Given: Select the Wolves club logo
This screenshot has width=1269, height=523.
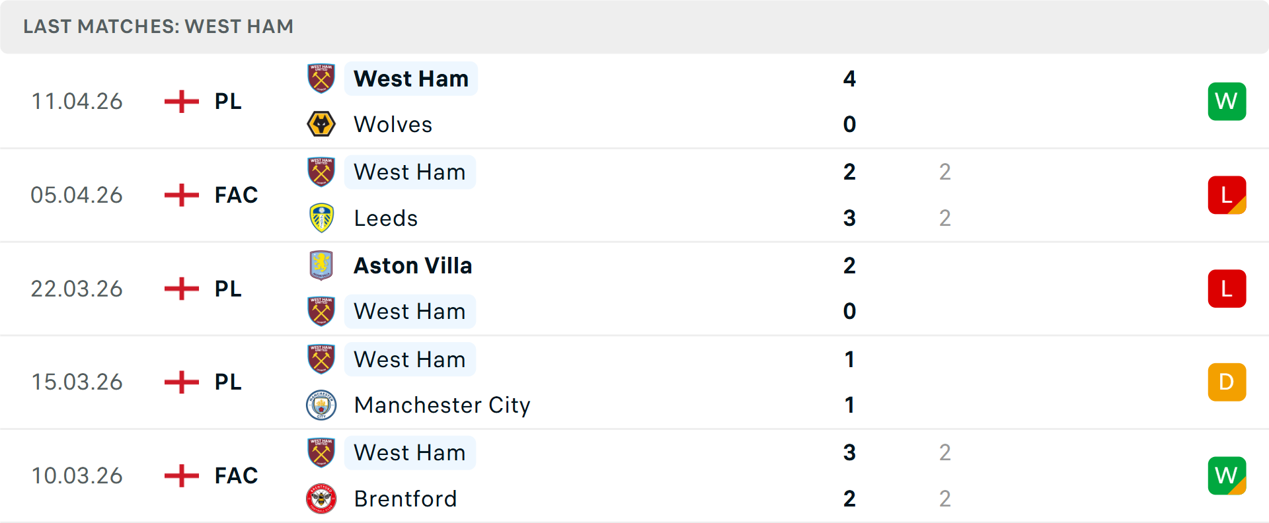Looking at the screenshot, I should (321, 124).
